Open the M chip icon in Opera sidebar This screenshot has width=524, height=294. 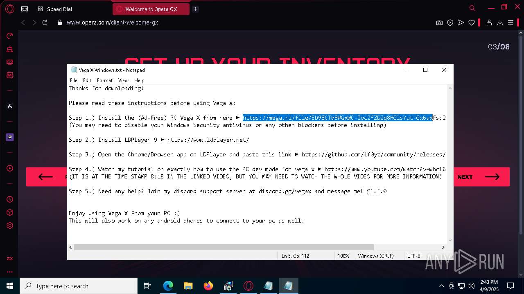(x=10, y=75)
